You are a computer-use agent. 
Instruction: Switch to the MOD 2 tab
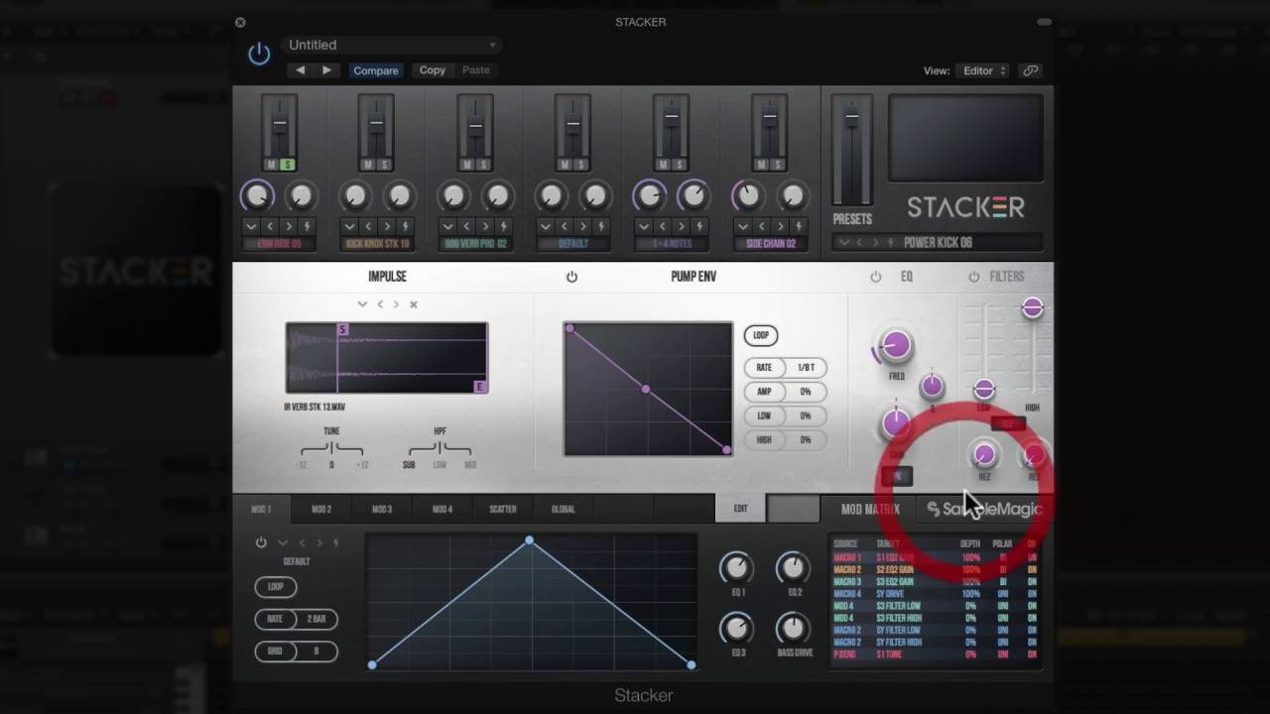[321, 509]
